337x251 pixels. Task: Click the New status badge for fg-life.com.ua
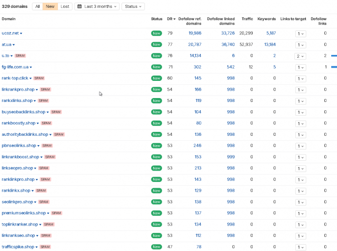point(156,67)
